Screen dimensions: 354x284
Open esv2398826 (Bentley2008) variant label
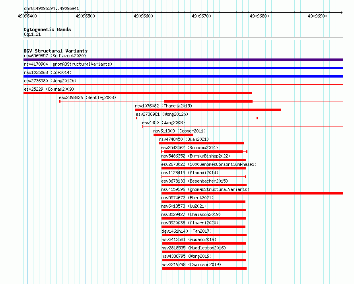coord(88,97)
